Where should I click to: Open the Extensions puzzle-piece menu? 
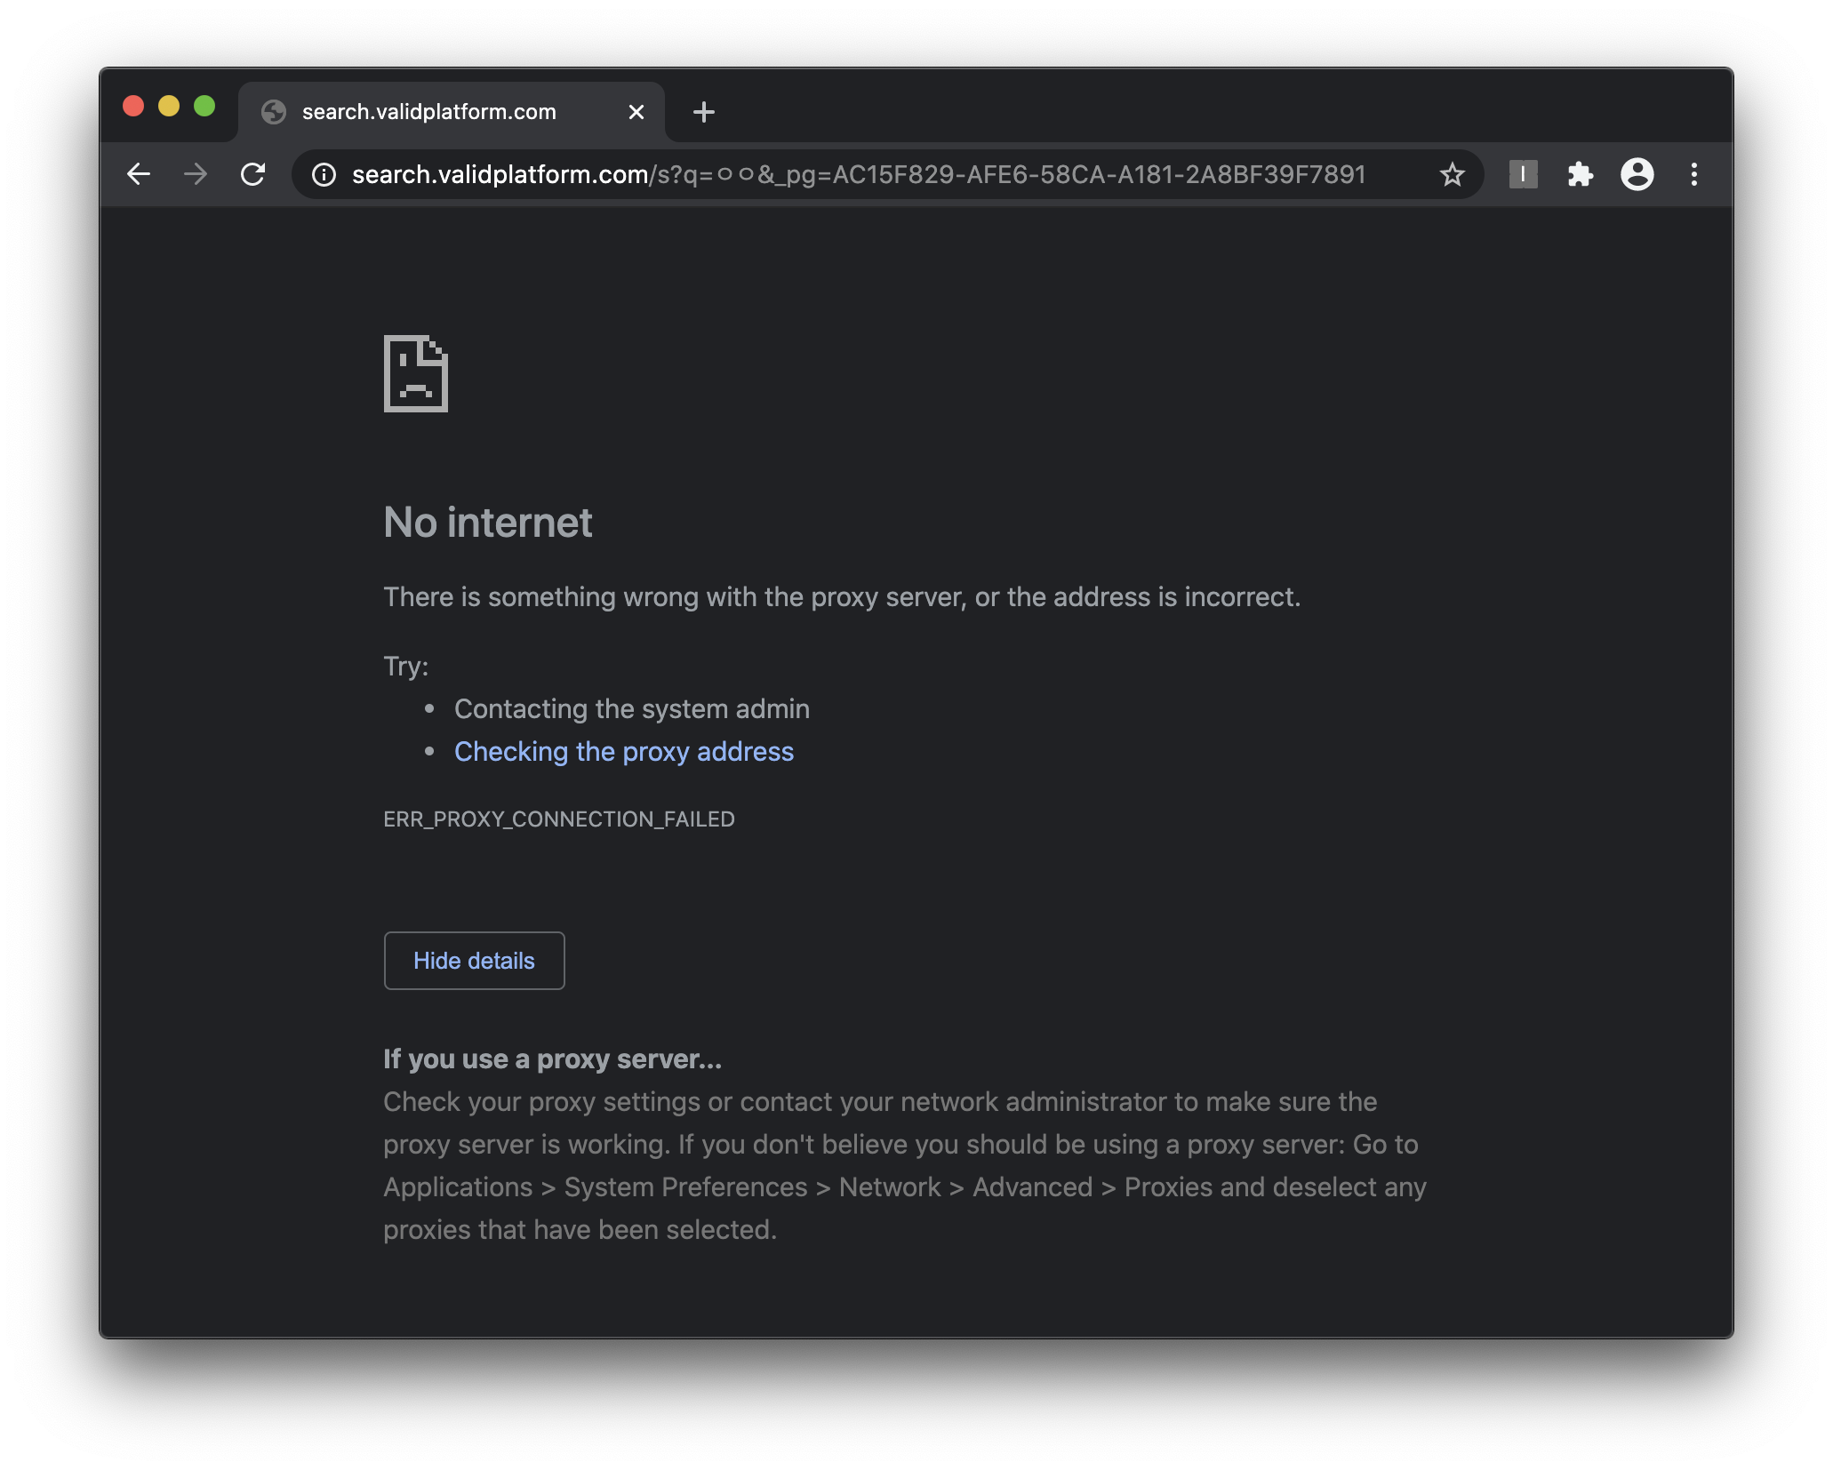point(1581,174)
